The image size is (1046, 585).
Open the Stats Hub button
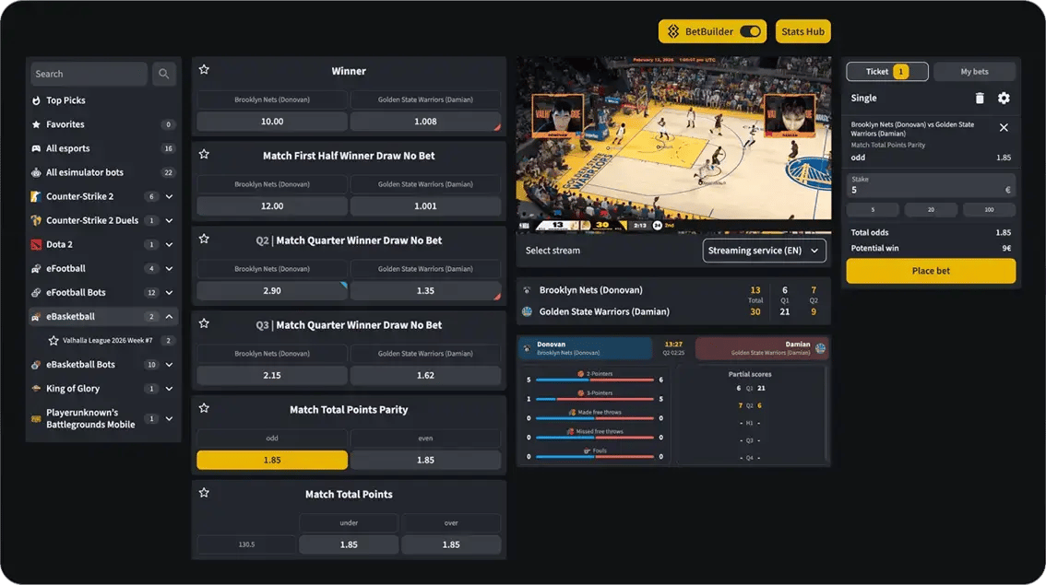tap(802, 31)
